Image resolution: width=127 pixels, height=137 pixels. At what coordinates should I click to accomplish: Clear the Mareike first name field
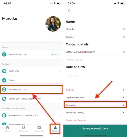pos(124,29)
